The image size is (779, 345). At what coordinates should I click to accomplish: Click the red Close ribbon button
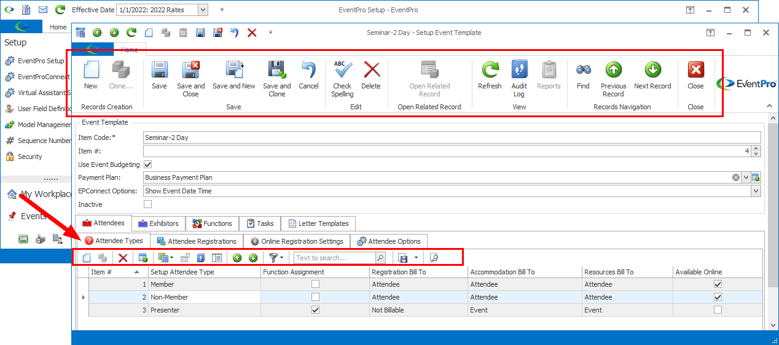(695, 75)
